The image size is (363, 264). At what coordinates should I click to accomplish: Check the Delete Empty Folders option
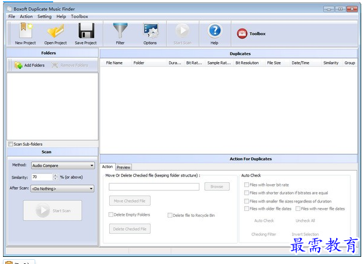pyautogui.click(x=111, y=215)
